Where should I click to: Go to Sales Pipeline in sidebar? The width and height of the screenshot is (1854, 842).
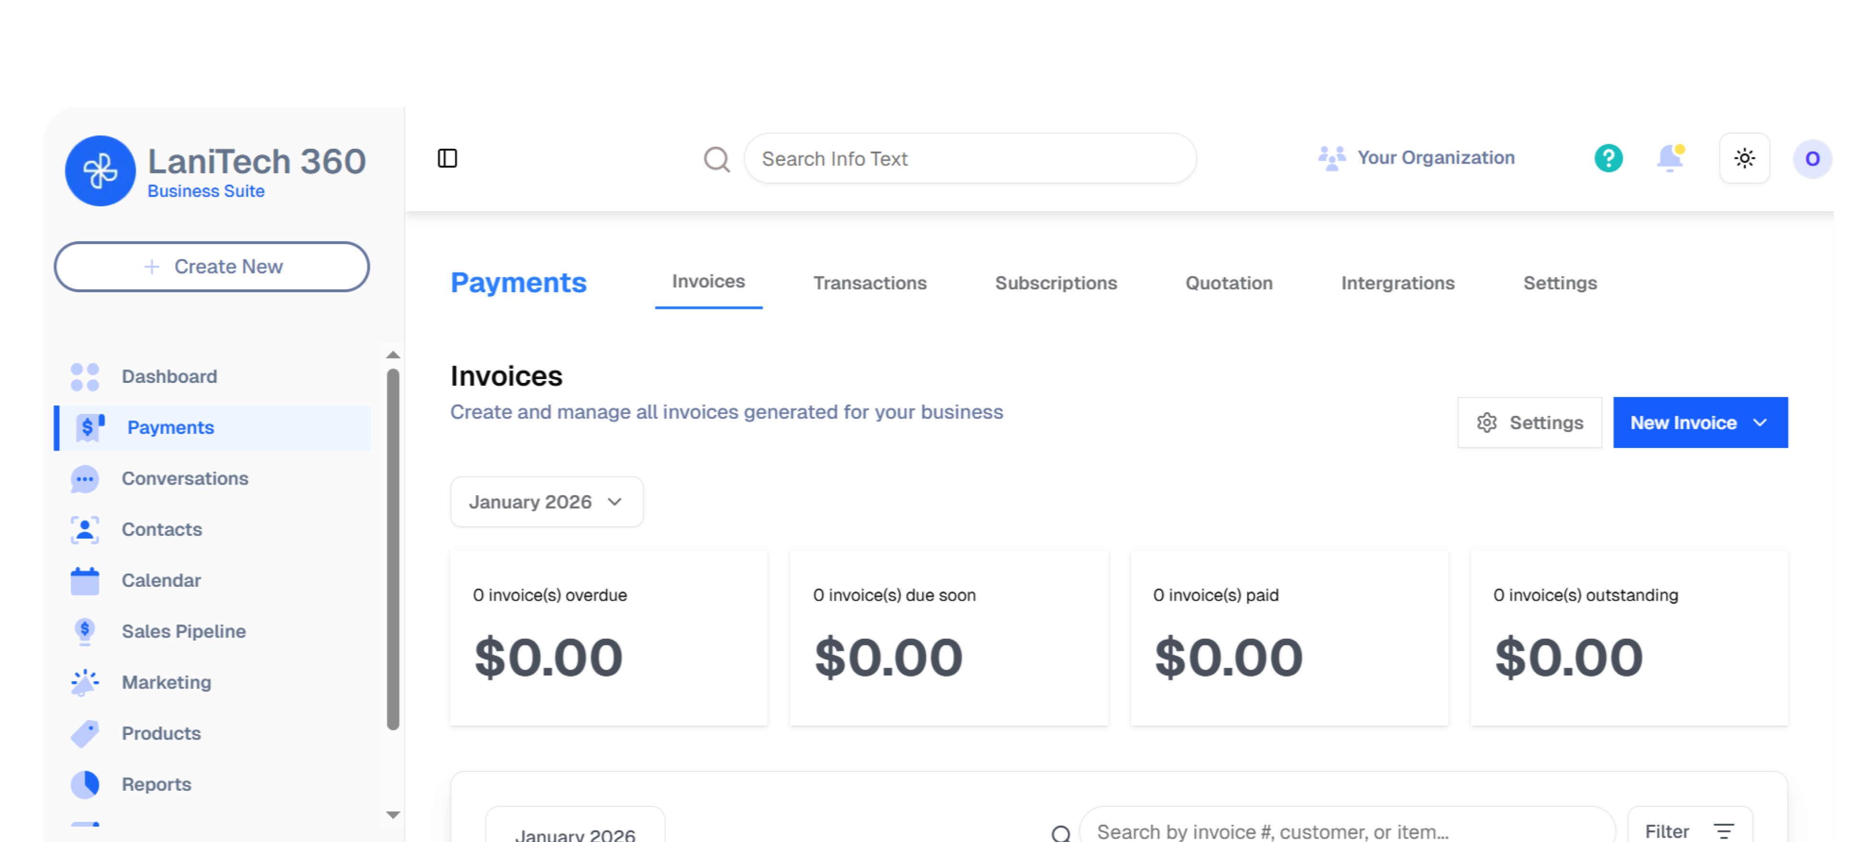183,631
